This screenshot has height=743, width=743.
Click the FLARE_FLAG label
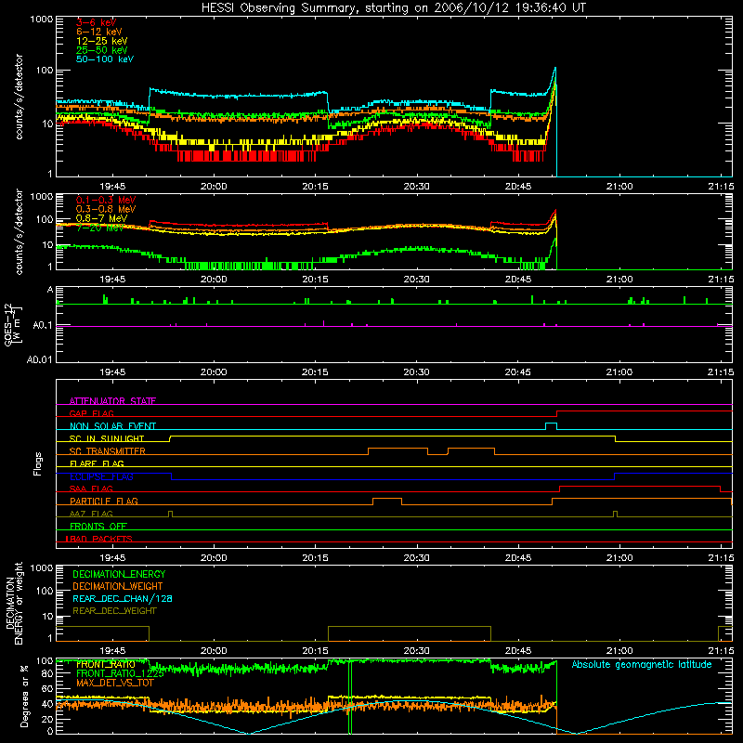(x=97, y=463)
